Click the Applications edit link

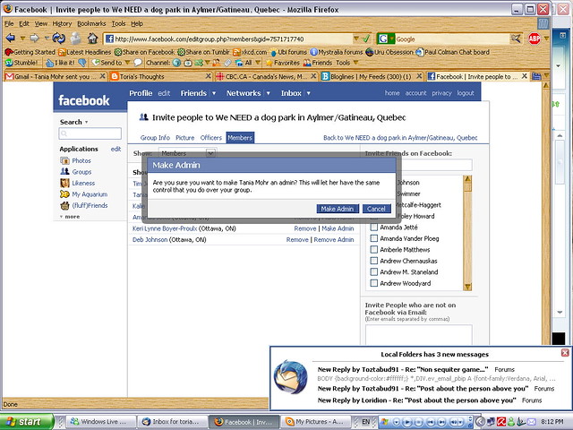tap(115, 149)
